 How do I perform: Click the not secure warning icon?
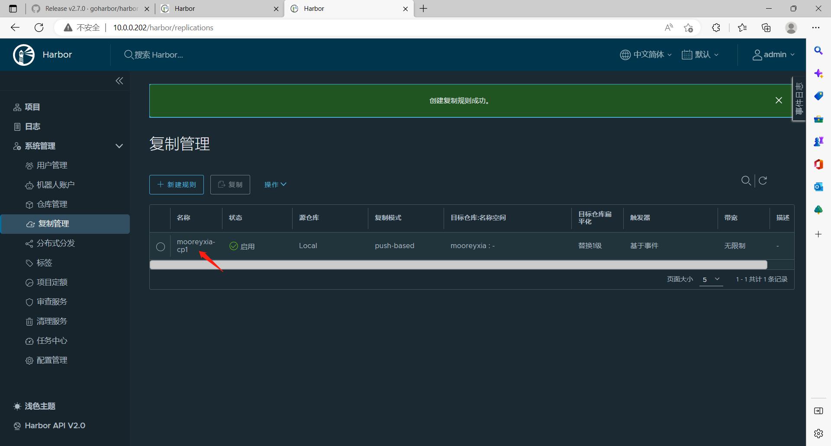68,28
